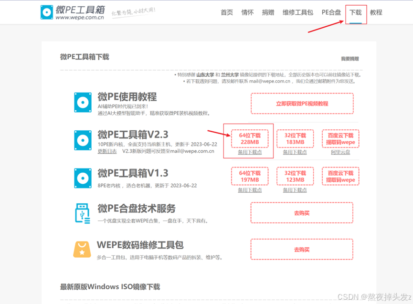Open the 山东大学 mirror site link
413x304 pixels.
[x=205, y=75]
